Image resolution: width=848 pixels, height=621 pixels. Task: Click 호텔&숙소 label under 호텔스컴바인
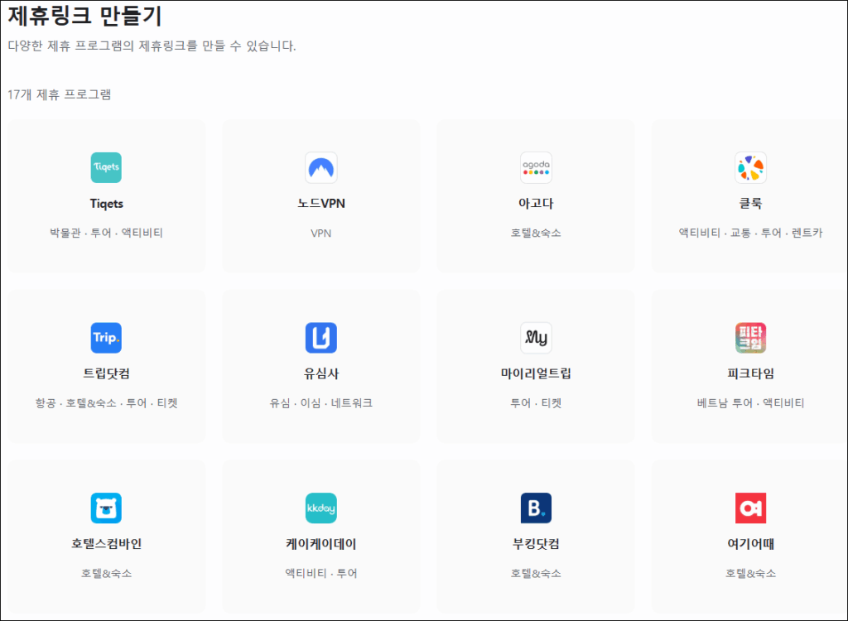click(107, 574)
